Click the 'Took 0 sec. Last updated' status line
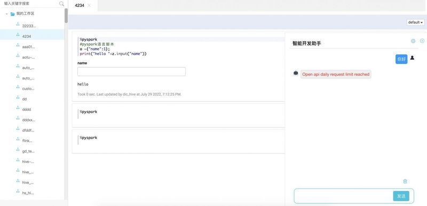The width and height of the screenshot is (427, 206). (x=129, y=94)
